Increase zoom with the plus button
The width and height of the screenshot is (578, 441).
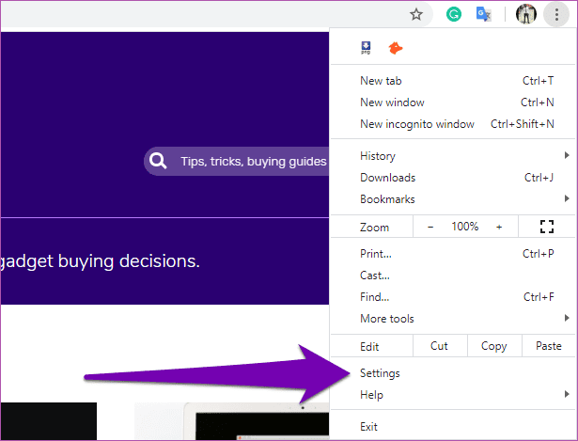499,227
